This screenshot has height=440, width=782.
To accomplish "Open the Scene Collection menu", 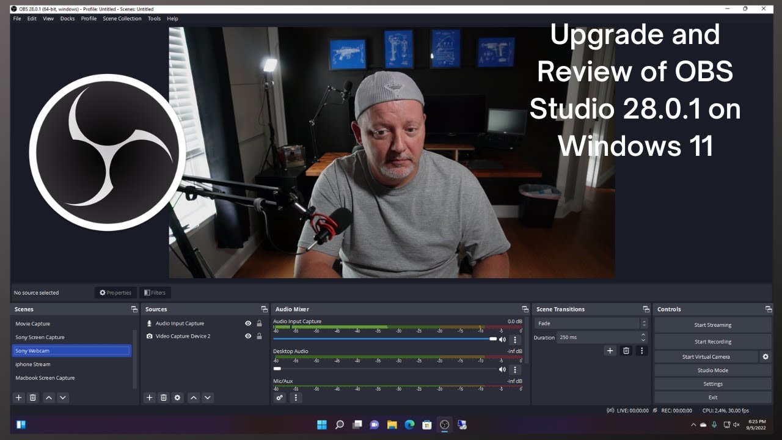I will pyautogui.click(x=122, y=18).
